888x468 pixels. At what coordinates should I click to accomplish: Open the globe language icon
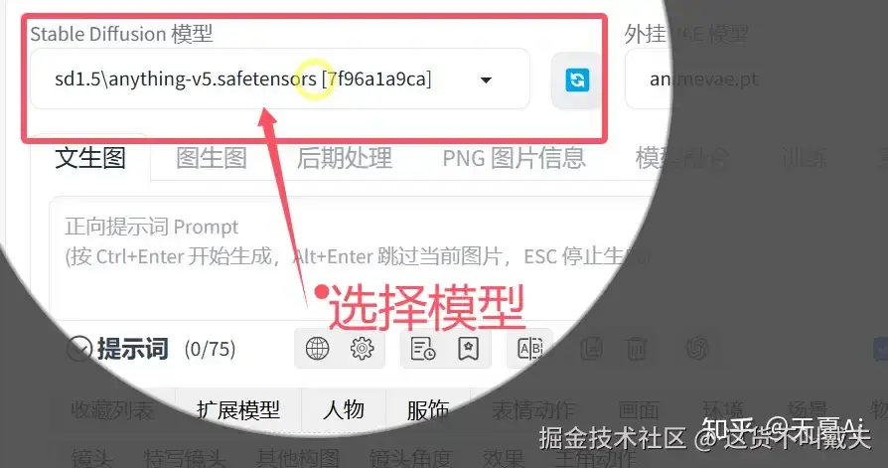coord(317,349)
